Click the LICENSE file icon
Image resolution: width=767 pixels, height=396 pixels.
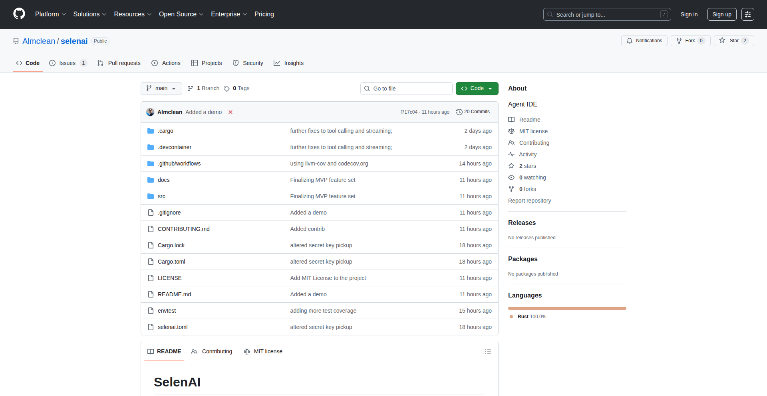pos(151,278)
